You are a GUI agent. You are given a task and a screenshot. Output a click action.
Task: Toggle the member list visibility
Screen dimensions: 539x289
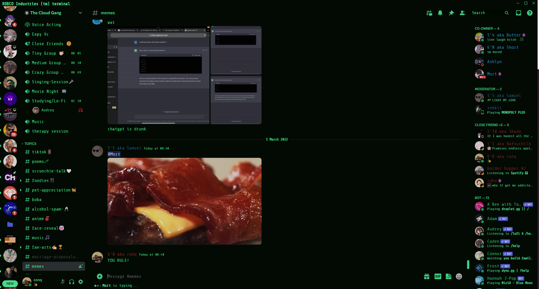pos(462,13)
